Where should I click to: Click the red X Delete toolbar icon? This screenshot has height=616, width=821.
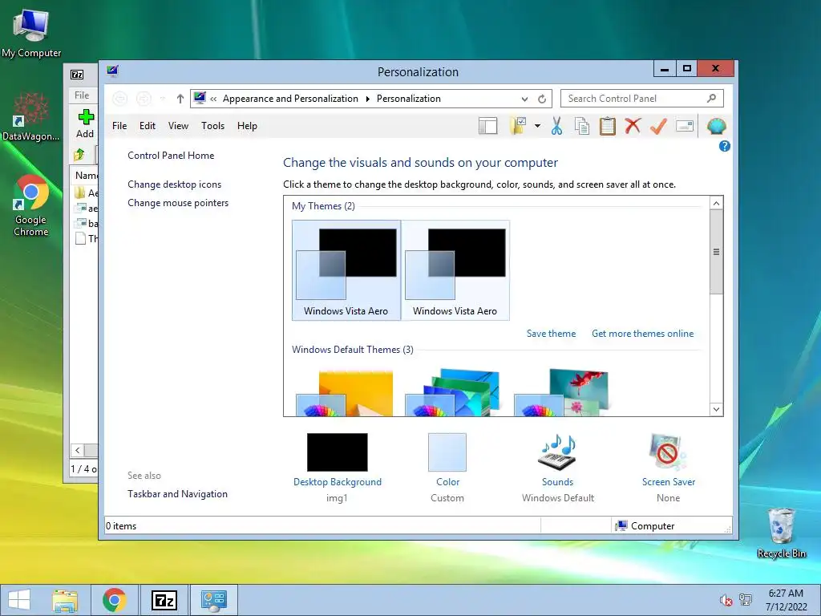[x=633, y=126]
